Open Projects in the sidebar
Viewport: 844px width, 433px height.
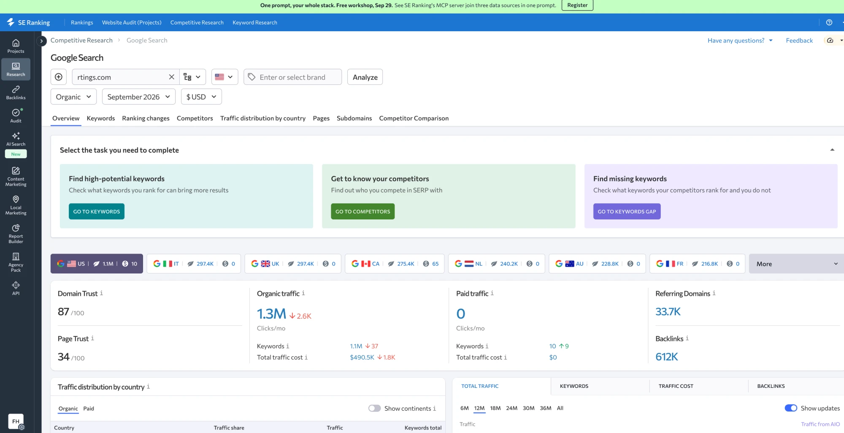coord(16,46)
